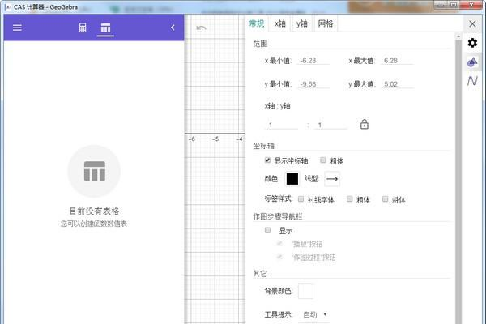Maximize the GeoGebra window
The image size is (486, 324).
click(x=454, y=5)
